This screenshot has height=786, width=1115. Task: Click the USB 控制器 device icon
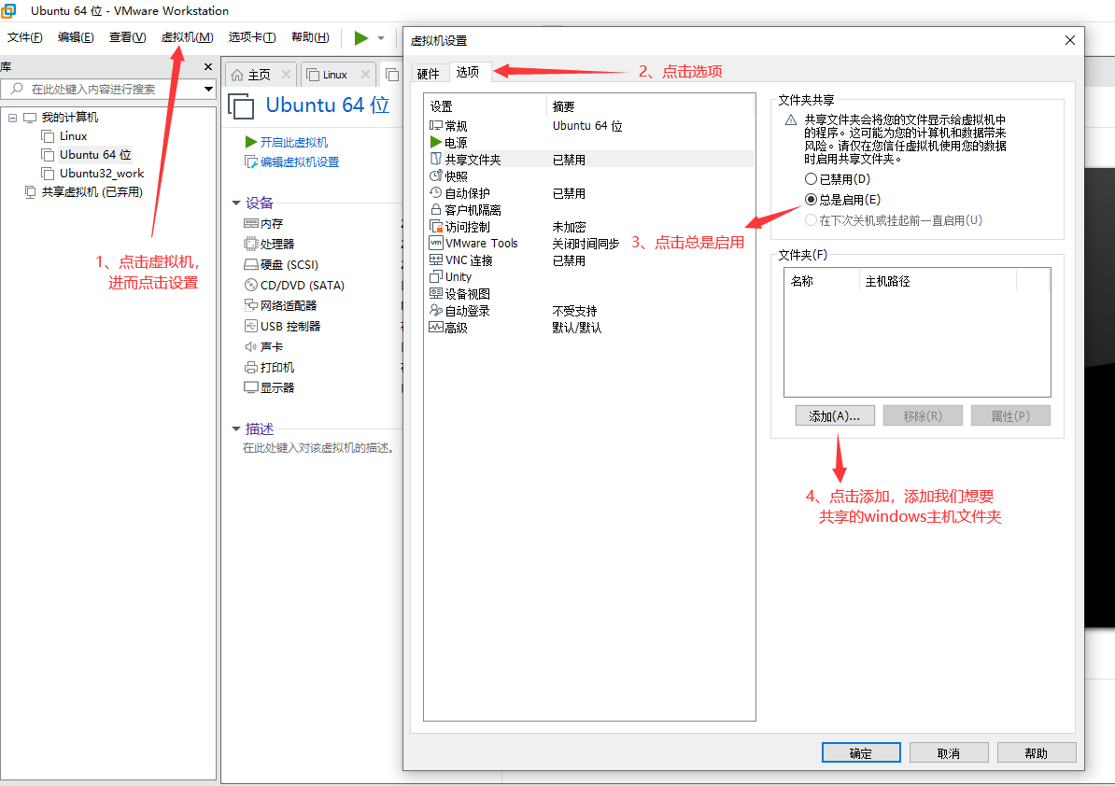click(250, 326)
